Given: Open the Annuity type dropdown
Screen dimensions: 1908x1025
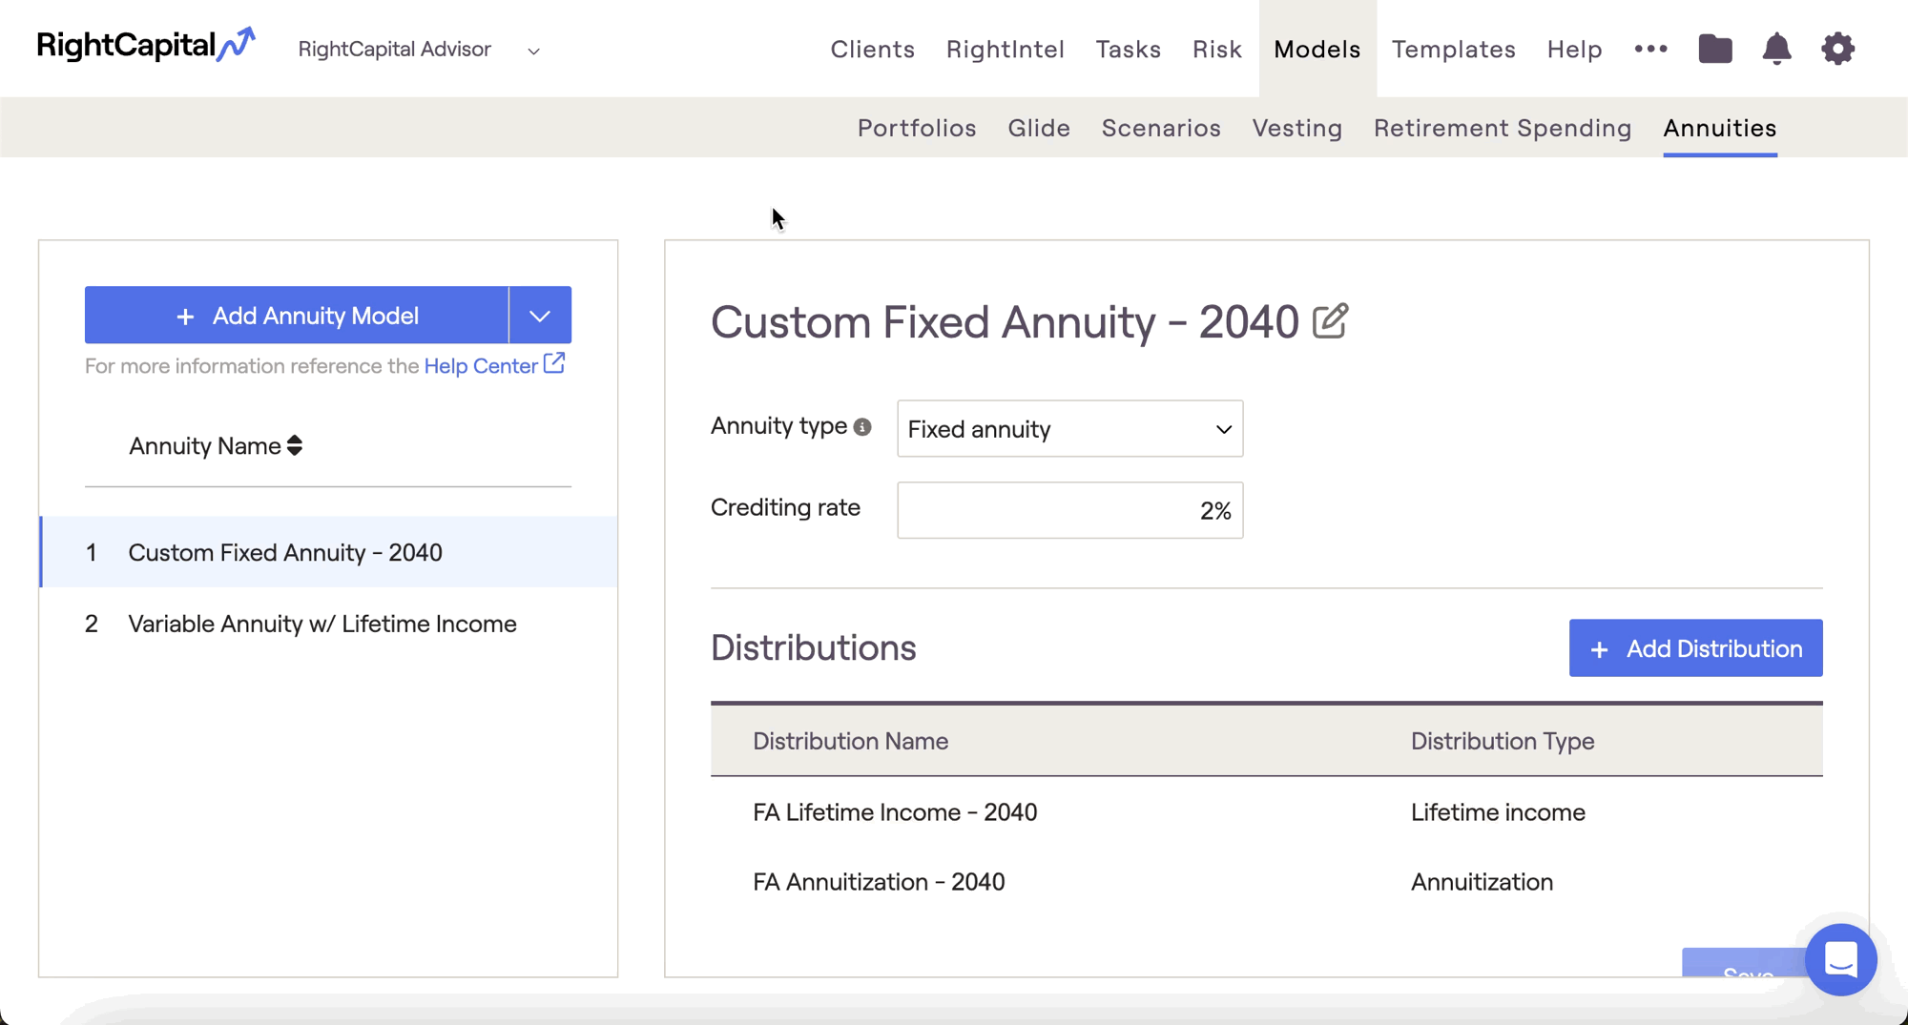Looking at the screenshot, I should coord(1069,429).
